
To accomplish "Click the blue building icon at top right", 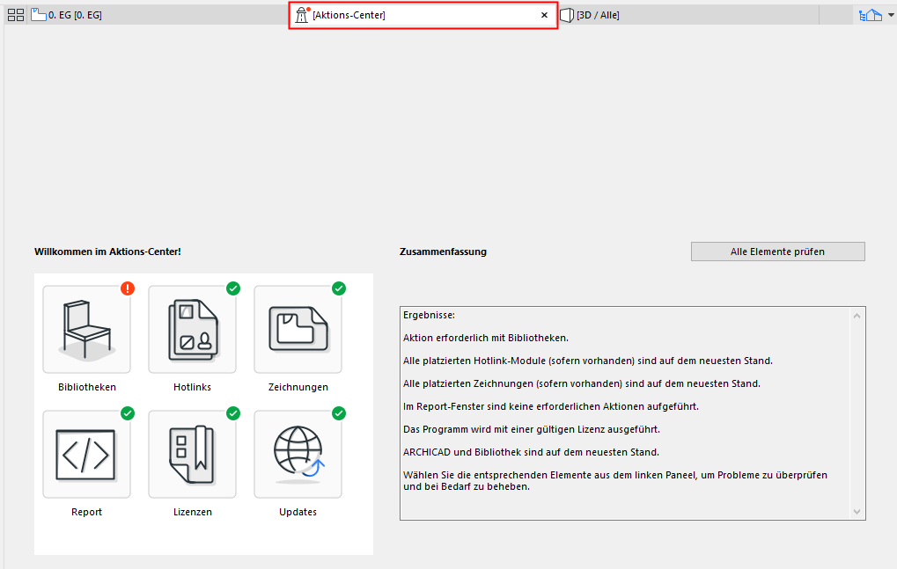I will [871, 16].
